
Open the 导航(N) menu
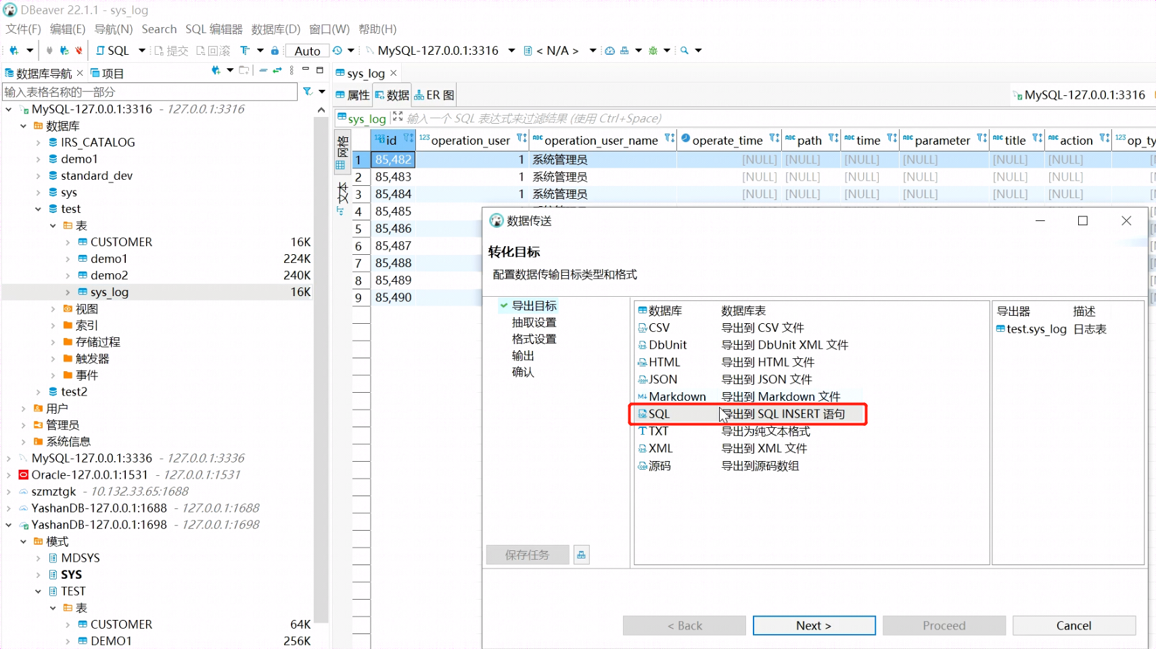(x=114, y=29)
